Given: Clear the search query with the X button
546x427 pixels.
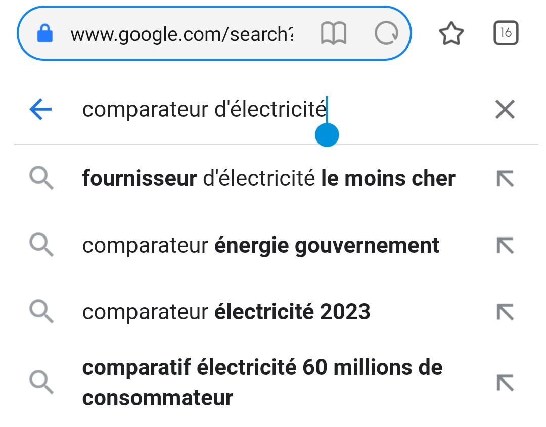Looking at the screenshot, I should (505, 109).
